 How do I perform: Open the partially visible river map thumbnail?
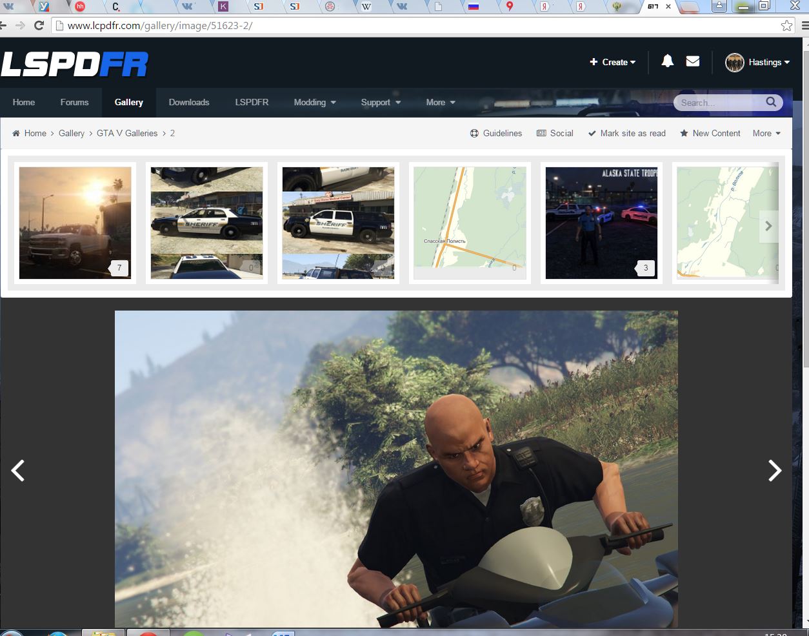click(x=728, y=223)
